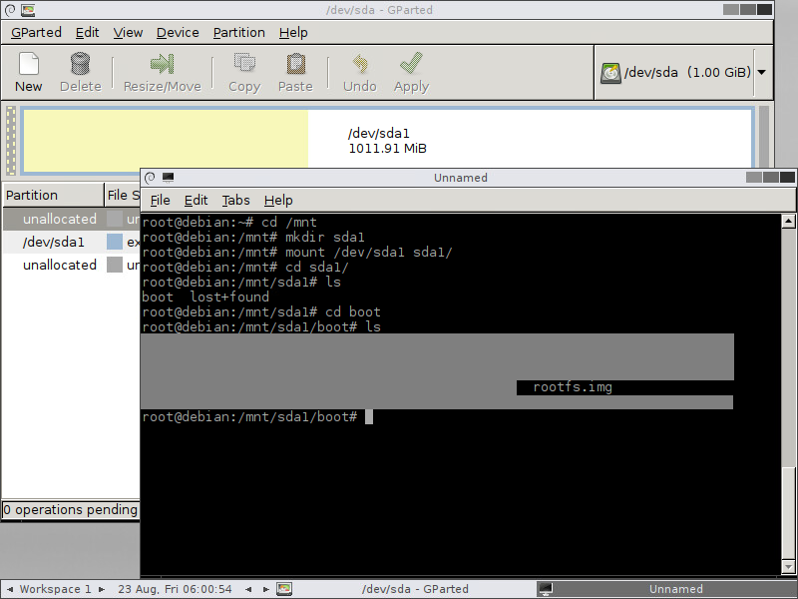Click the rootfs.img filename in the terminal

click(573, 387)
